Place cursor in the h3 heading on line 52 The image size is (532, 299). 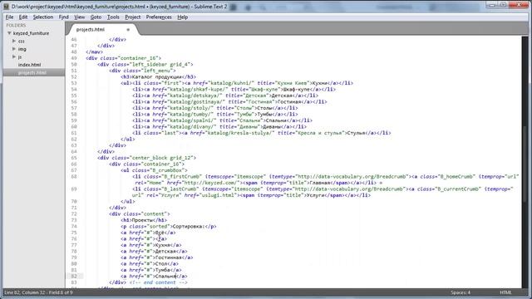pos(158,77)
